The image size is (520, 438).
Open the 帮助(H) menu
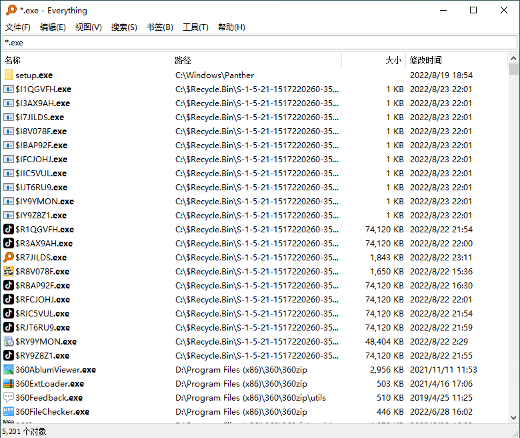pyautogui.click(x=231, y=27)
